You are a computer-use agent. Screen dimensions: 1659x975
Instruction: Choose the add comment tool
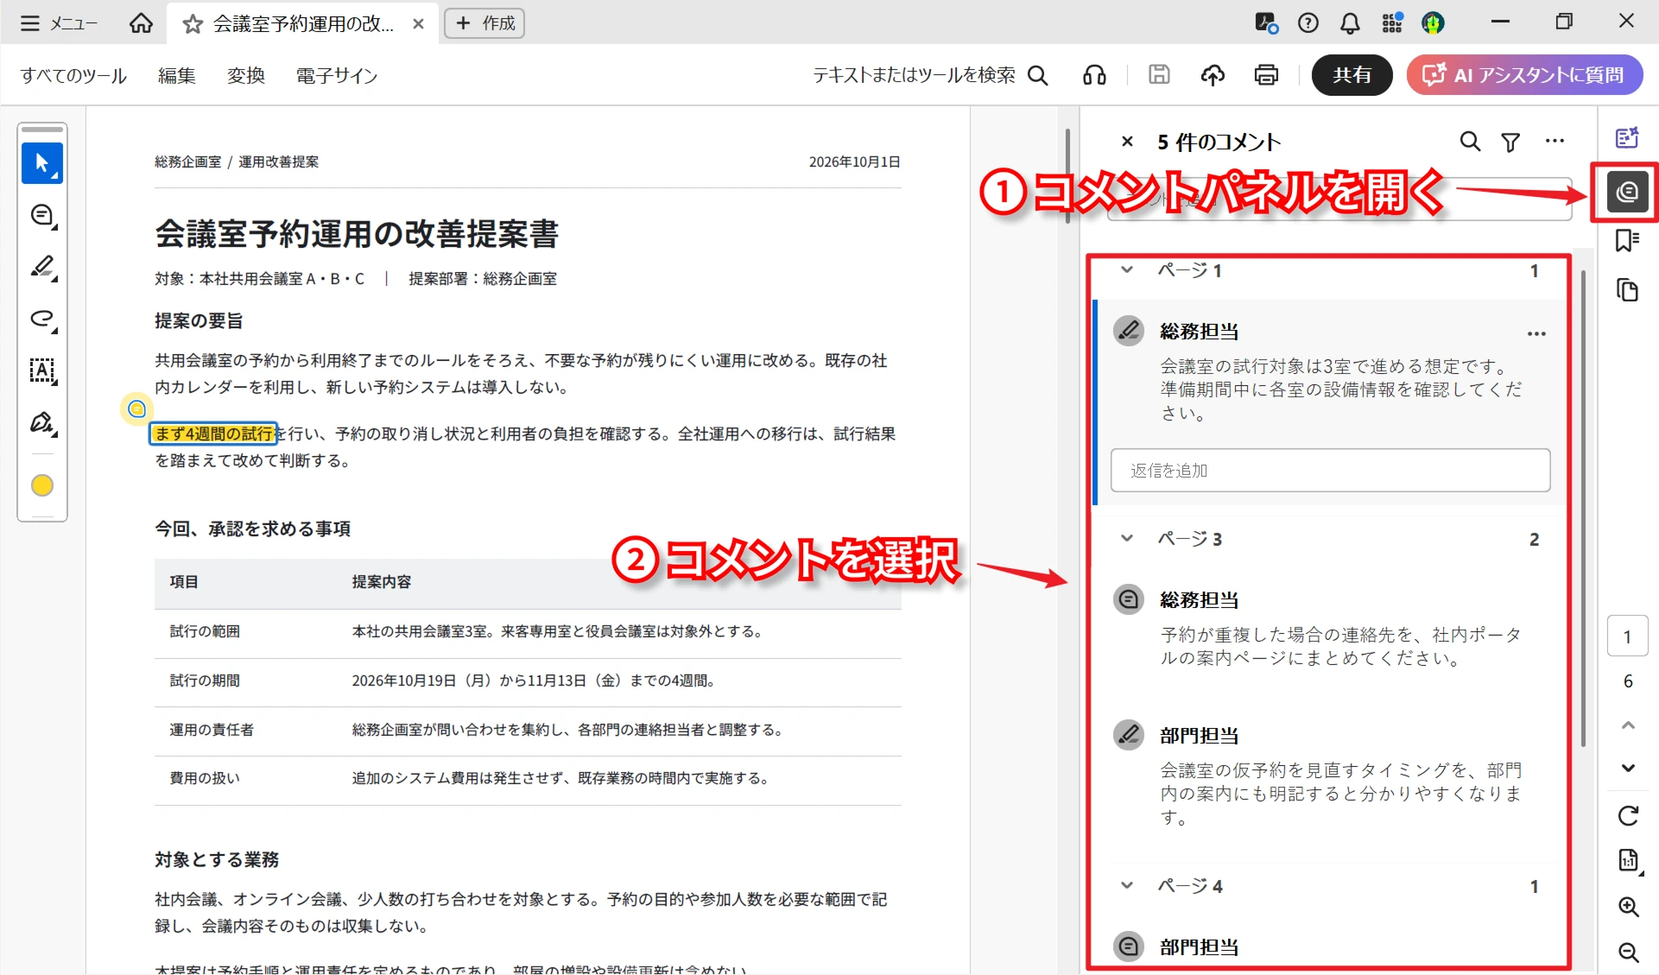click(x=42, y=216)
